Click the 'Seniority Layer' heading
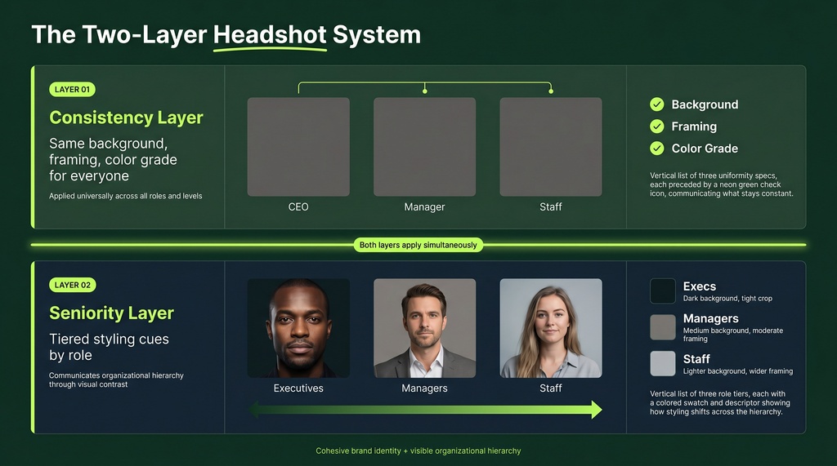Viewport: 837px width, 466px height. pos(111,313)
